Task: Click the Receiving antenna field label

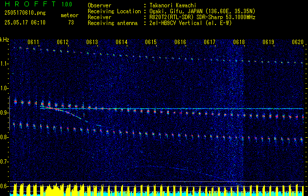Action: pyautogui.click(x=113, y=23)
